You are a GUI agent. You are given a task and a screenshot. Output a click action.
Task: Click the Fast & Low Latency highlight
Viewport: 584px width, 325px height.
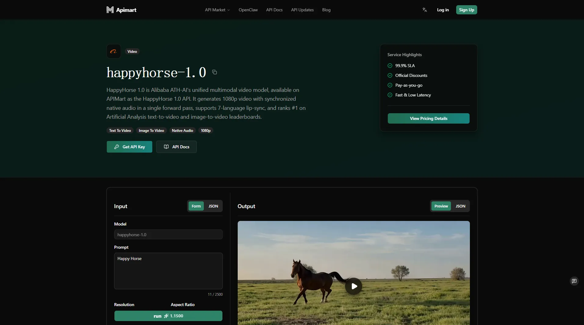pos(409,95)
